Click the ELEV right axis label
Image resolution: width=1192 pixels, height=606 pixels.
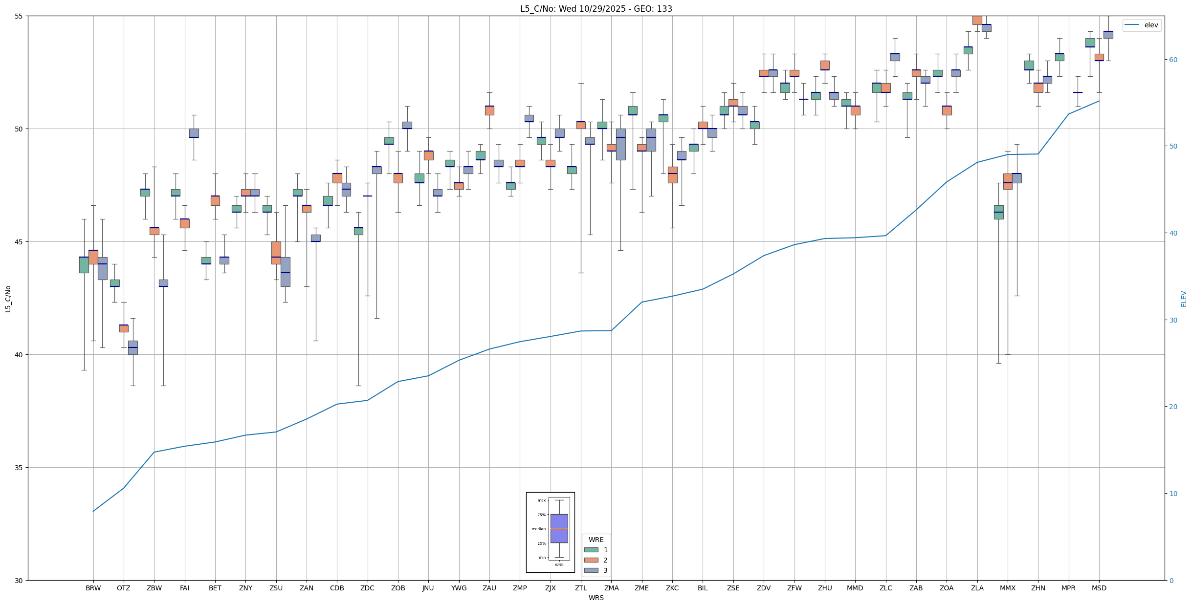tap(1184, 299)
